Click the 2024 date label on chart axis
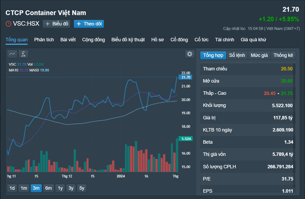Image resolution: width=305 pixels, height=199 pixels. tap(121, 176)
